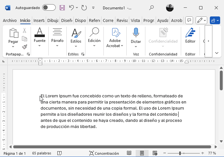Click the Undo arrow icon
Screen dimensions: 224x157
72,7
